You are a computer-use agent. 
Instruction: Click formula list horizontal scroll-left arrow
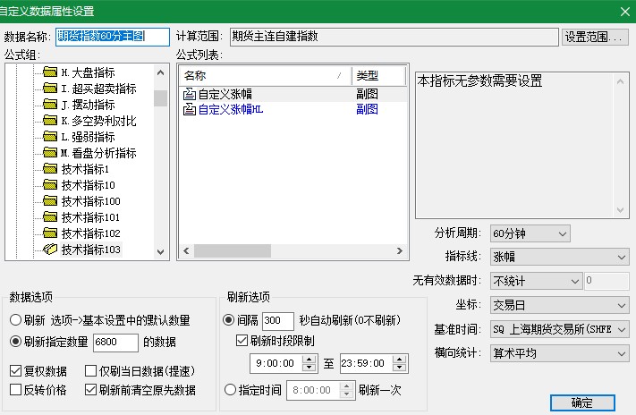(186, 250)
